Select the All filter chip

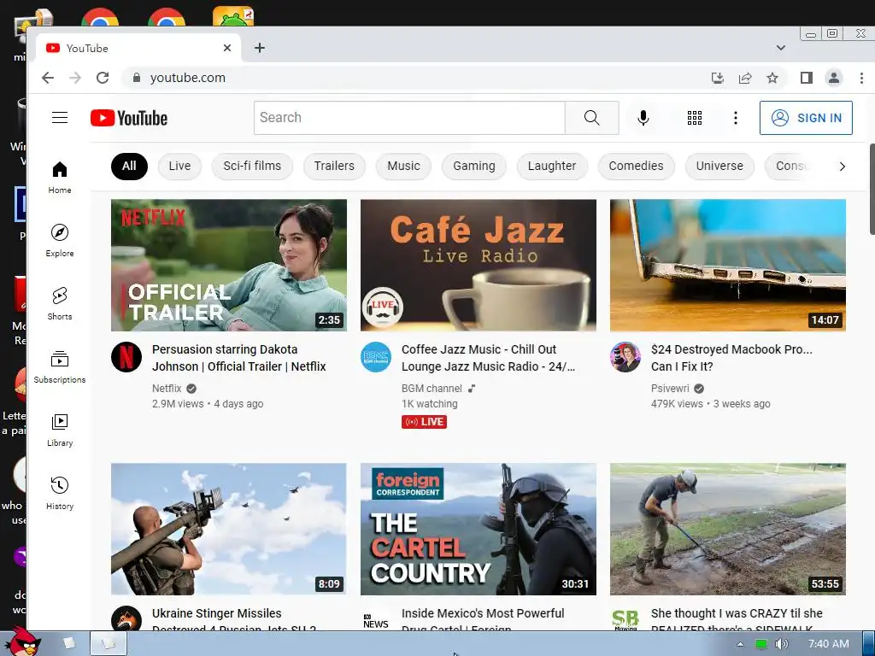(x=129, y=167)
